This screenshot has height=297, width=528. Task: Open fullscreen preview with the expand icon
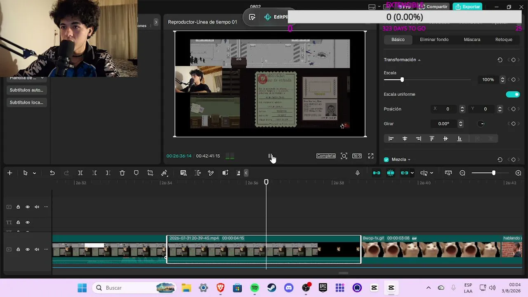point(371,156)
